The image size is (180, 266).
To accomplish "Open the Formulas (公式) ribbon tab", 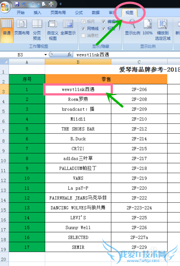I will coord(79,13).
